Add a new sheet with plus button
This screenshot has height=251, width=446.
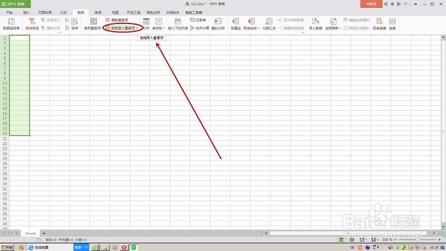point(44,233)
